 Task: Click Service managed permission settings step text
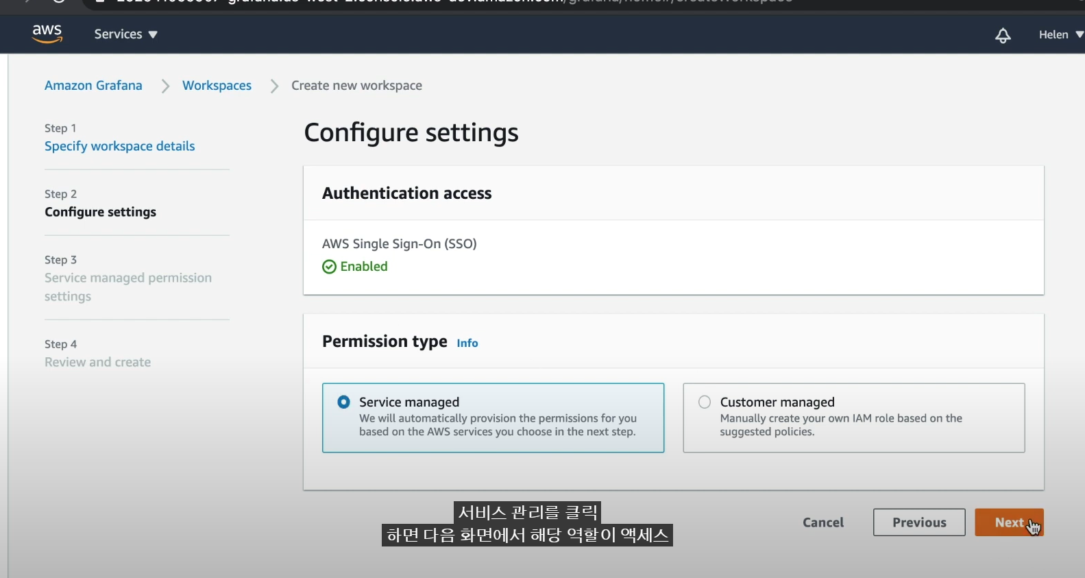(x=128, y=287)
